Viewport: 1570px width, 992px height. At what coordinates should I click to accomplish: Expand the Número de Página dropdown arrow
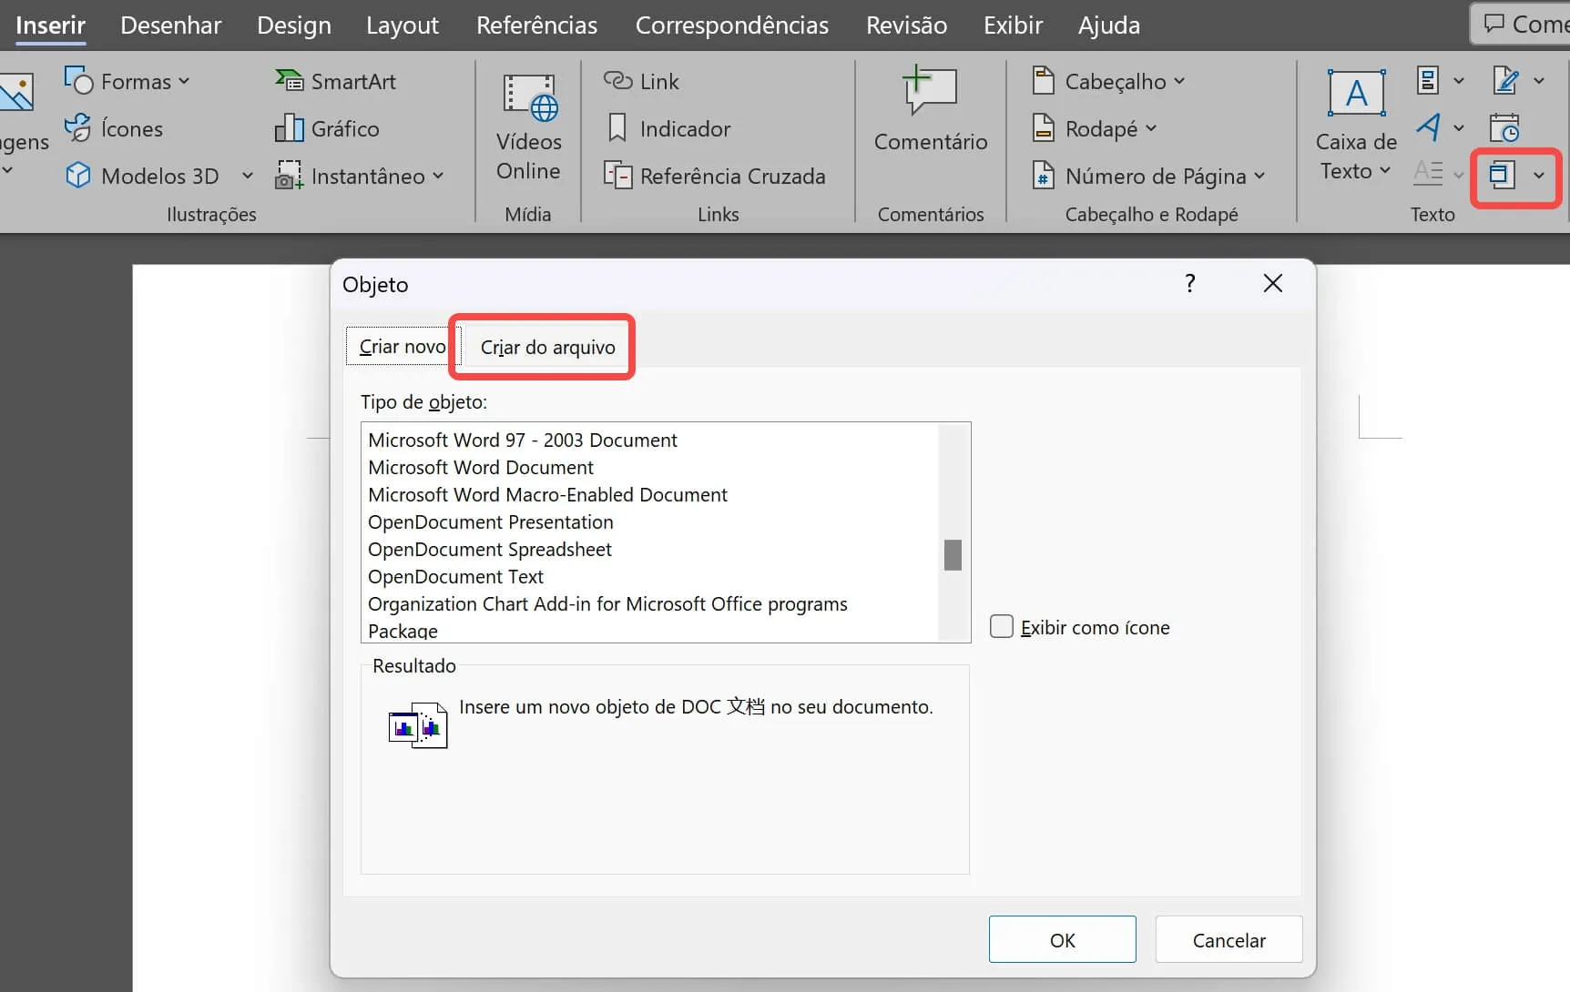[x=1259, y=176]
